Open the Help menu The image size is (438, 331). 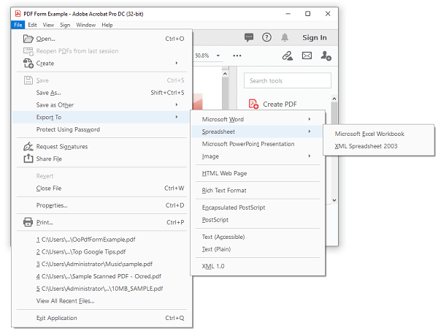(x=107, y=25)
